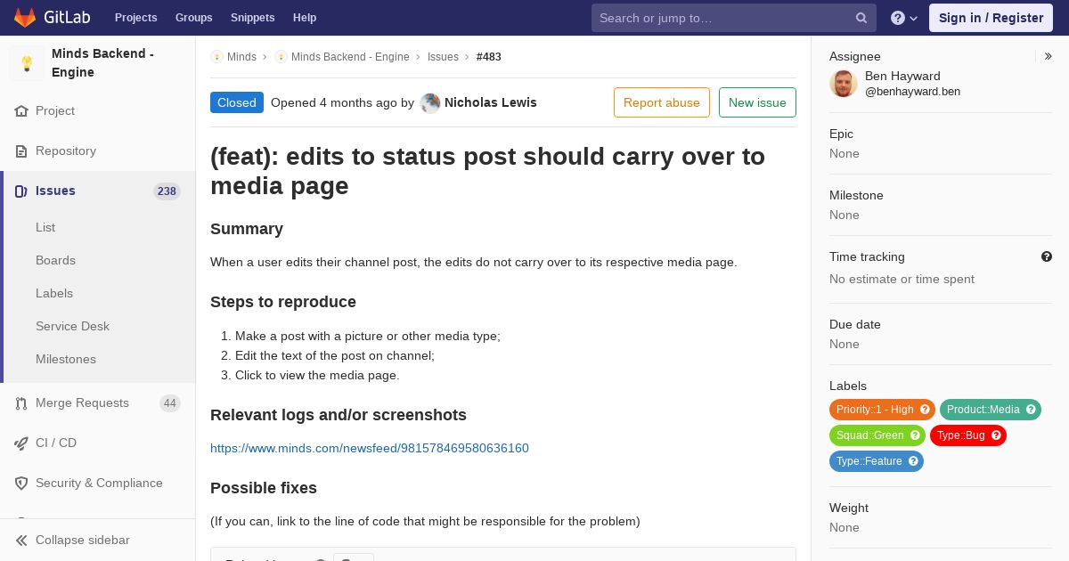Click the Time tracking help icon

(1047, 256)
